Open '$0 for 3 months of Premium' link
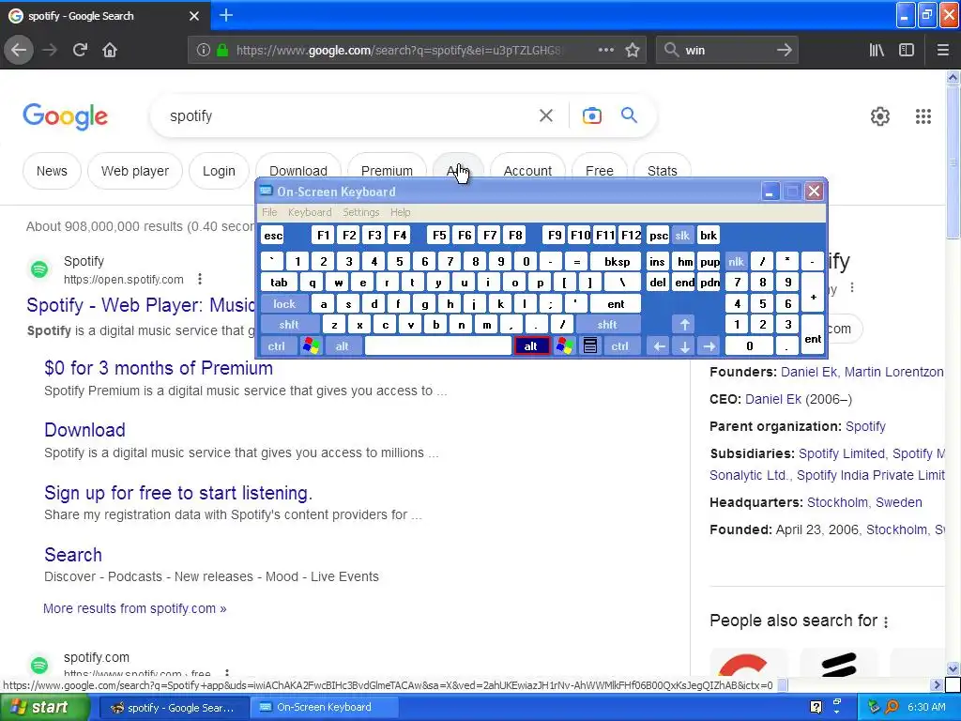The width and height of the screenshot is (961, 721). coord(158,368)
